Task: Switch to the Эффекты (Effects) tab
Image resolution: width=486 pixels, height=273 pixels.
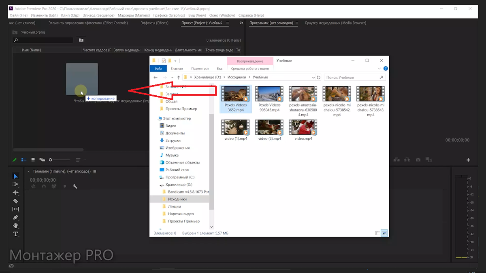Action: click(156, 23)
